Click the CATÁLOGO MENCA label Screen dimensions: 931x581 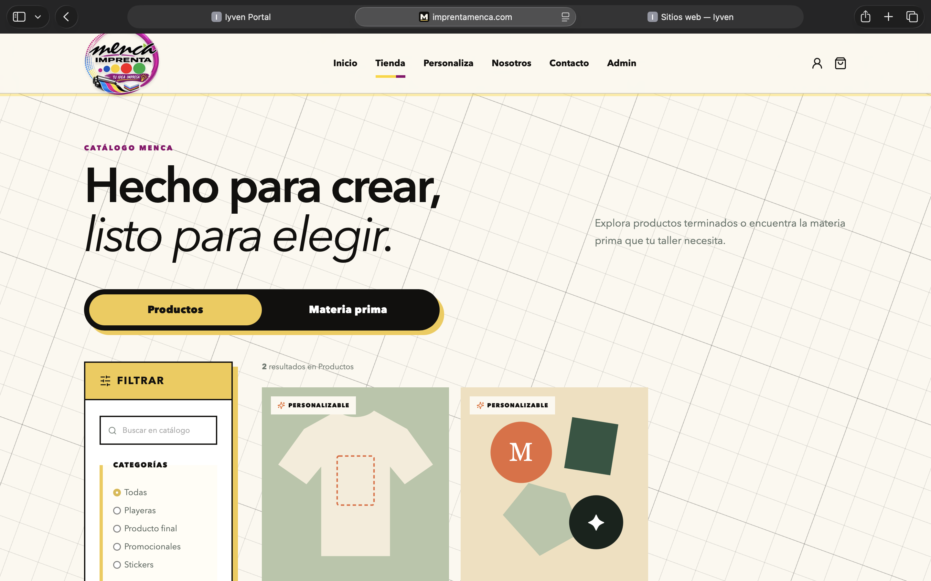128,148
